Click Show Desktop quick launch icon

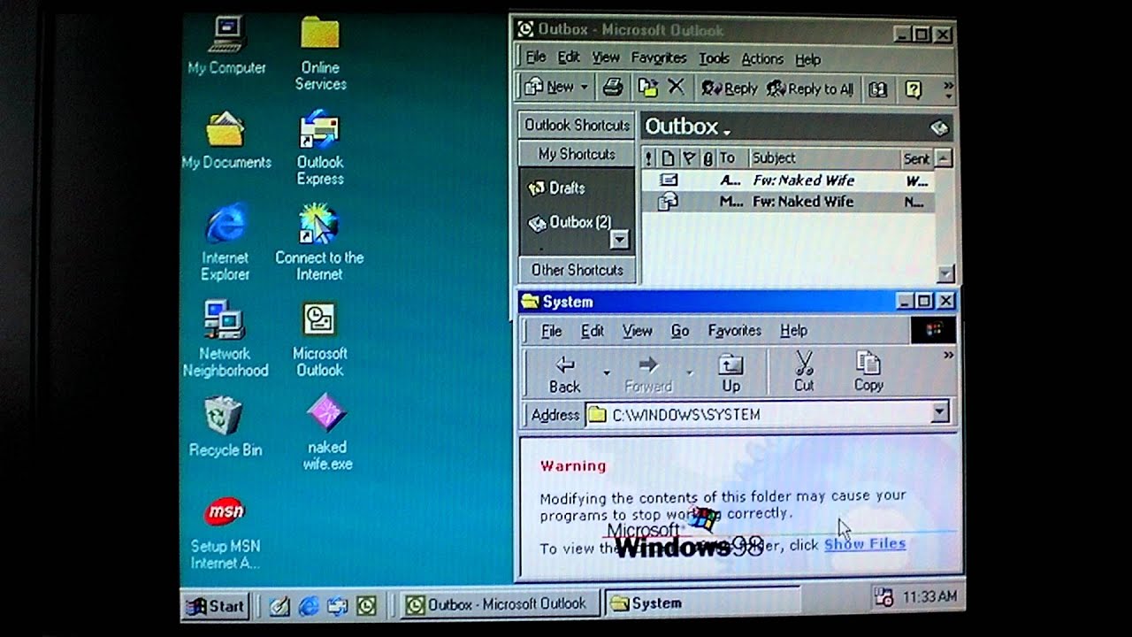279,606
